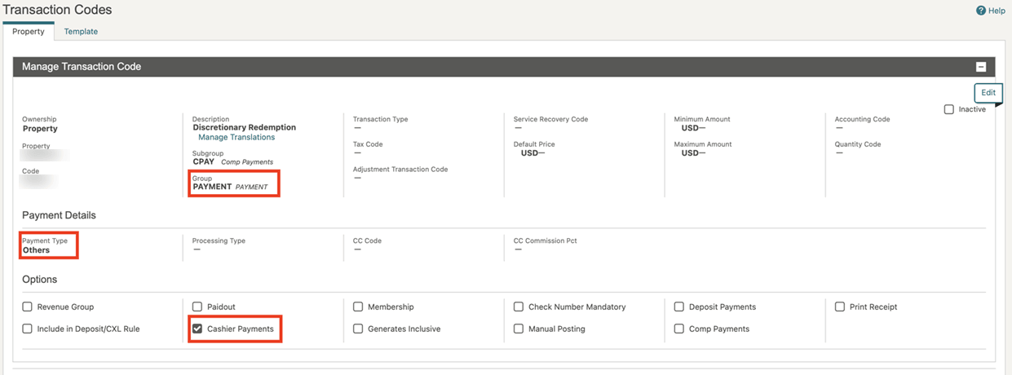Tick the Comp Payments checkbox
Image resolution: width=1012 pixels, height=375 pixels.
point(679,329)
